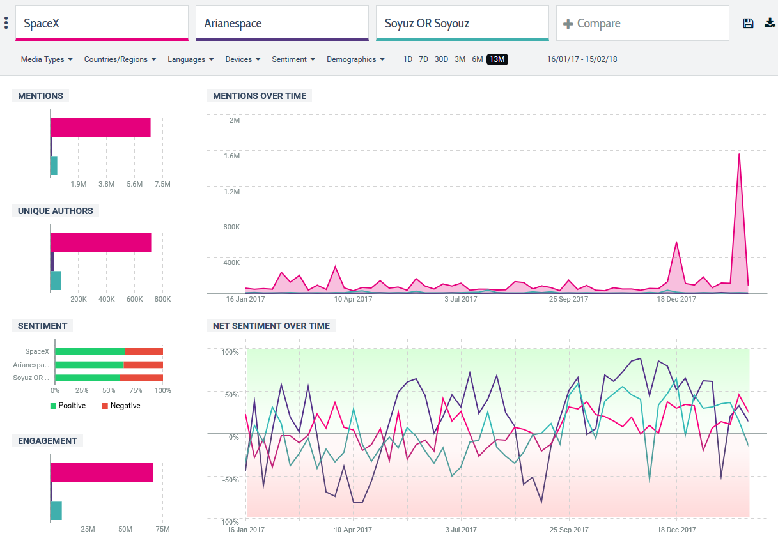Click the SENTIMENT panel heading

click(43, 326)
